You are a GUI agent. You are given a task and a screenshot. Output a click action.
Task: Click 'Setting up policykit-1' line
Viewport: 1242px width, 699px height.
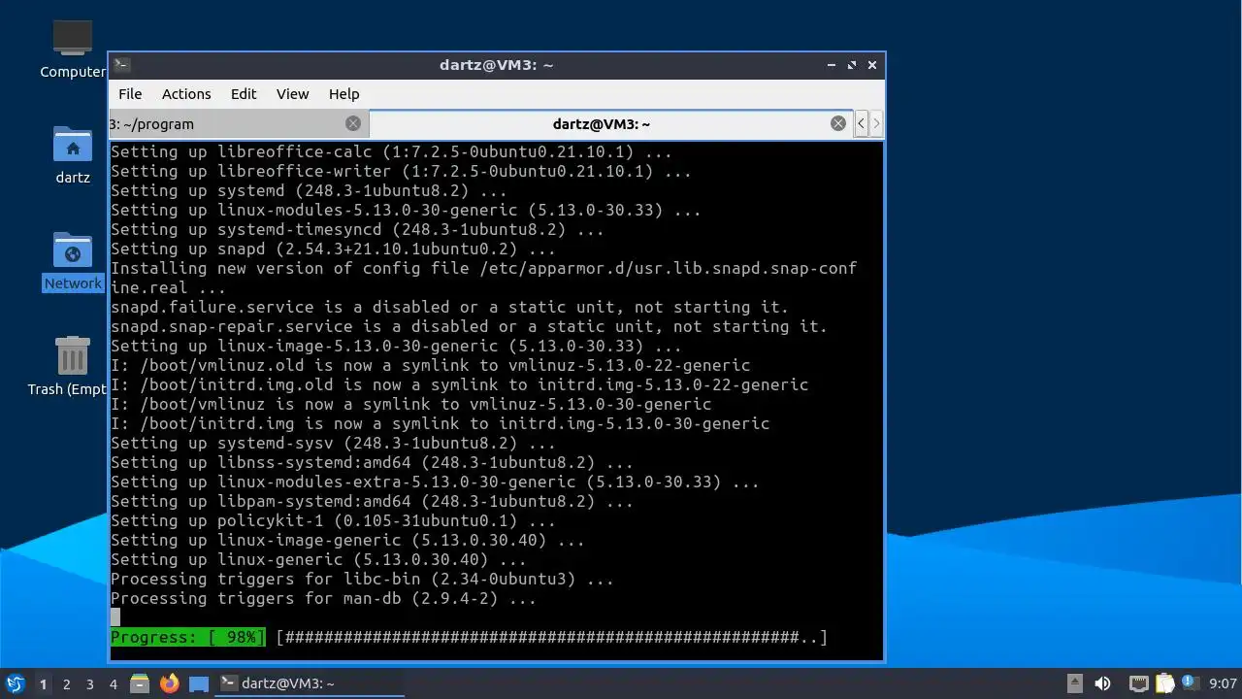(x=333, y=520)
